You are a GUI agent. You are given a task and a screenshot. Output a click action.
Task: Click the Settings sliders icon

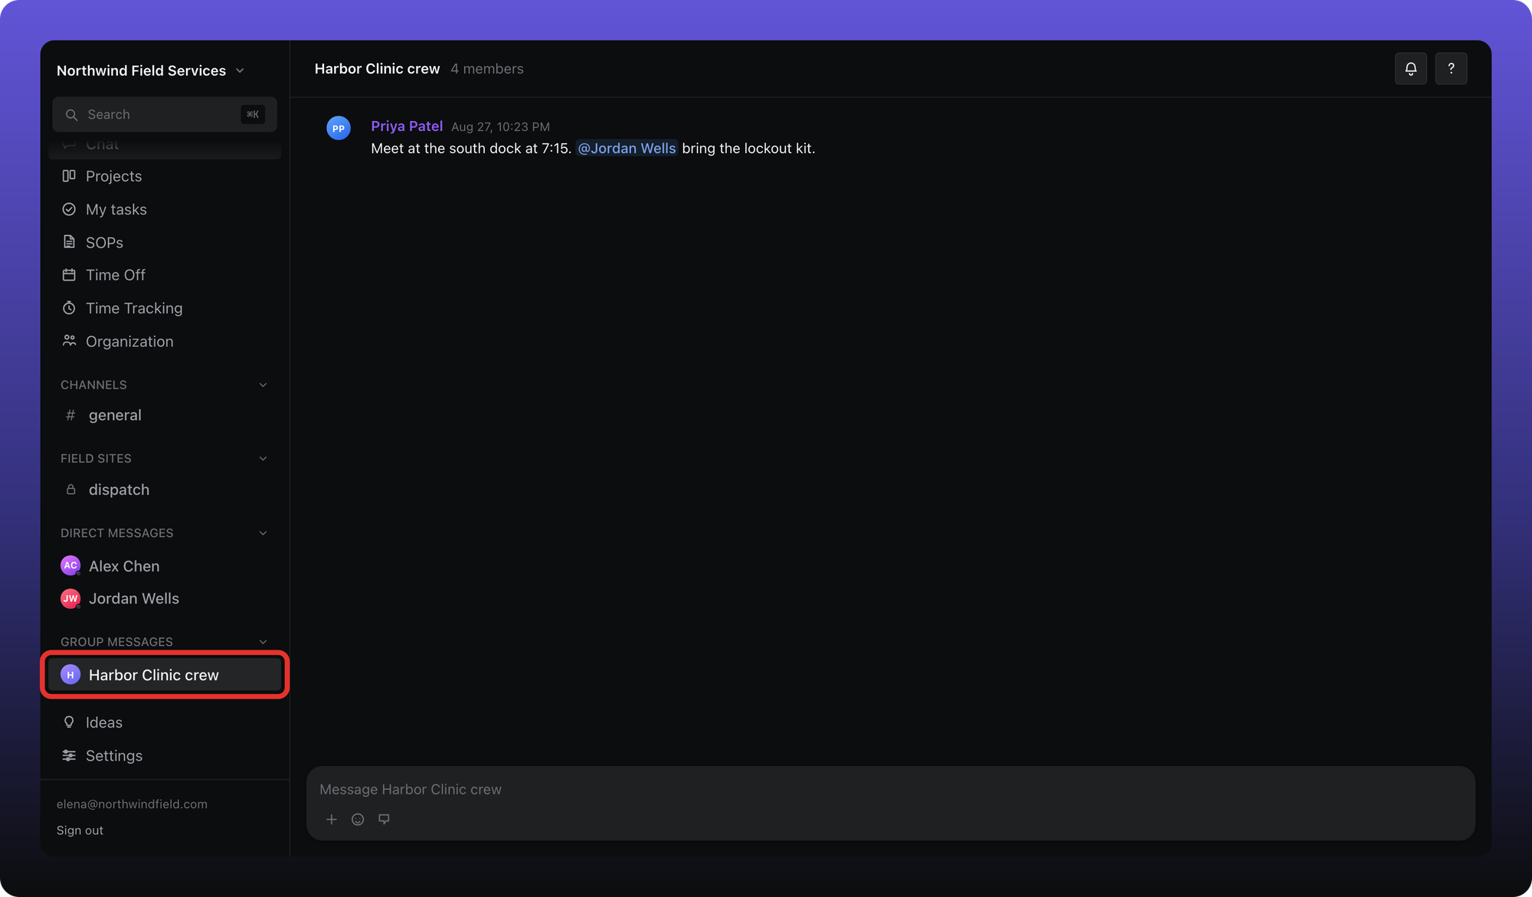click(x=69, y=755)
